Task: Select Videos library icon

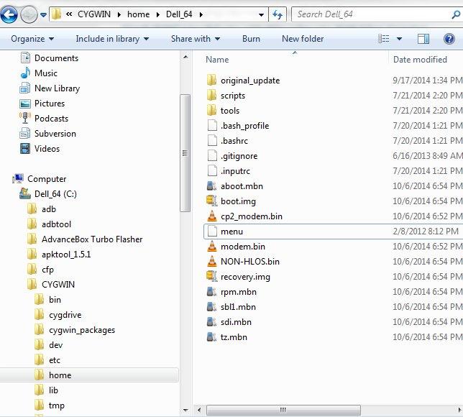Action: [x=25, y=149]
